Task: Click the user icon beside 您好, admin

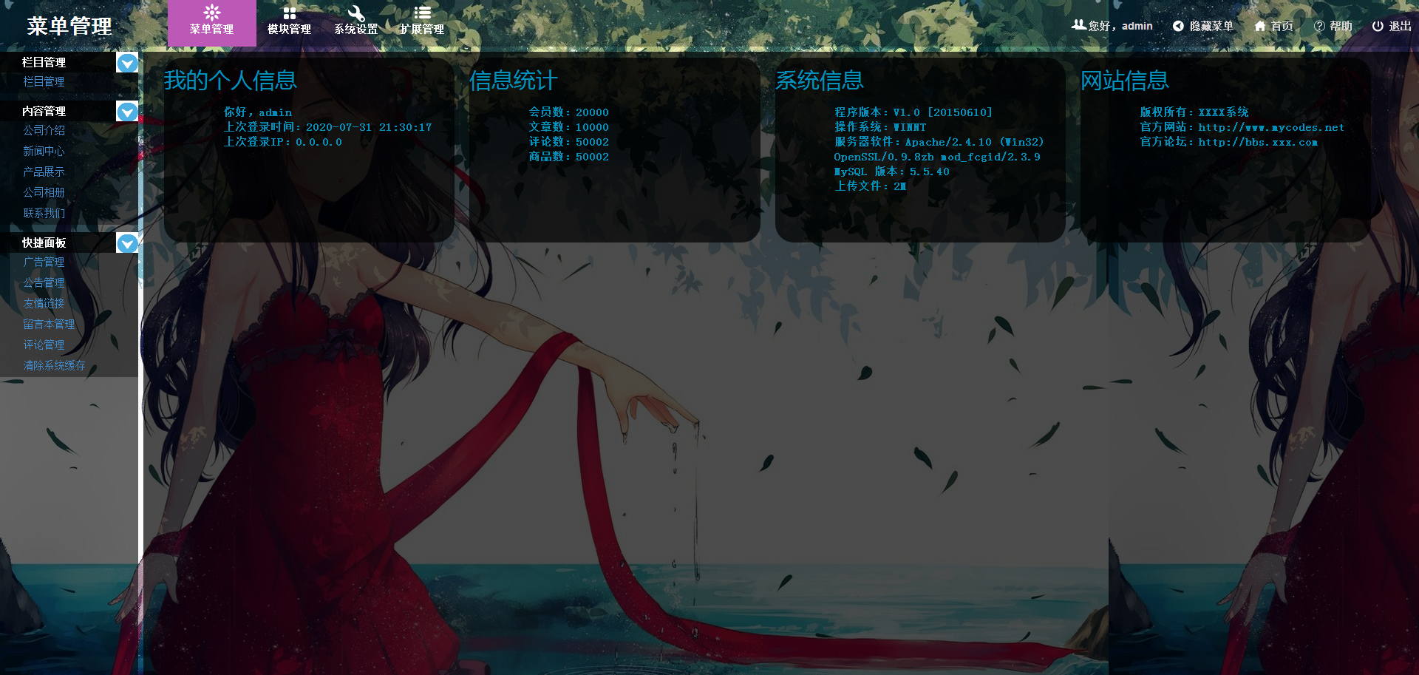Action: pos(1079,25)
